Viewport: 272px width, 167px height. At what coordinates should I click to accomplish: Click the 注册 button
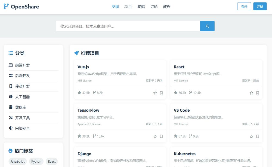[x=260, y=6]
